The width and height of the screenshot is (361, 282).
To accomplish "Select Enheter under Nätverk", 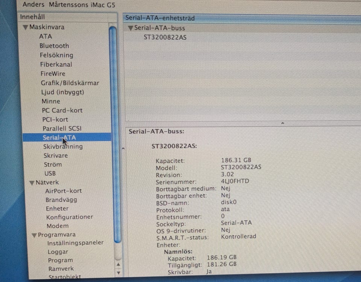I will click(57, 209).
